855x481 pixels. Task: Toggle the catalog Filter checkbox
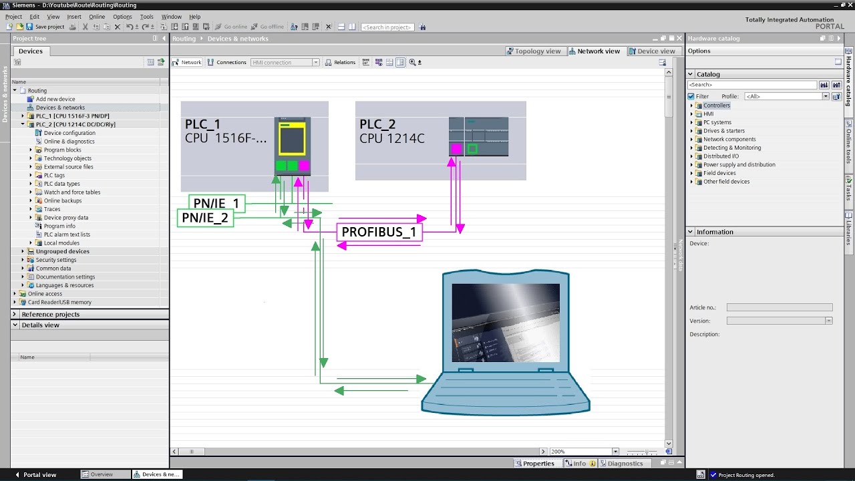pos(691,96)
